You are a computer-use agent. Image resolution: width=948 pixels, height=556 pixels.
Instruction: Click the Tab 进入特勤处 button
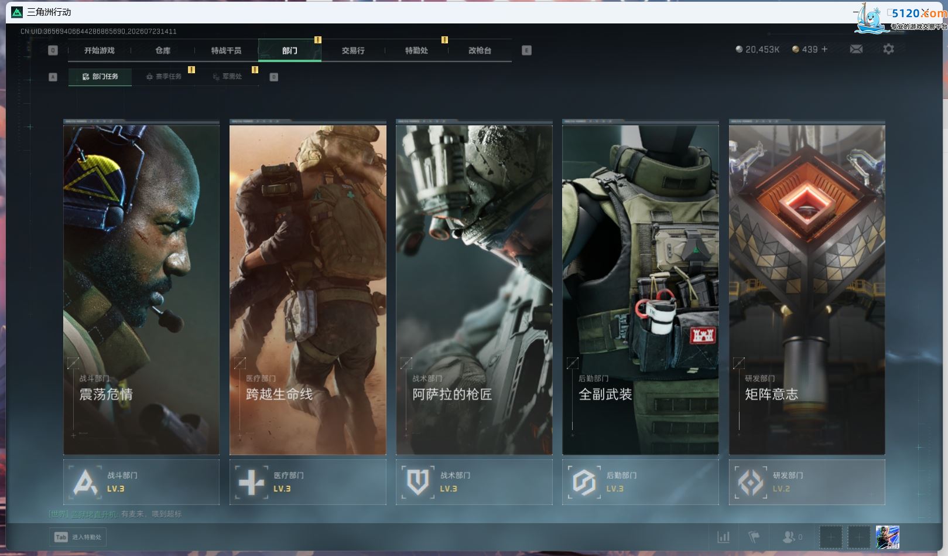click(78, 537)
